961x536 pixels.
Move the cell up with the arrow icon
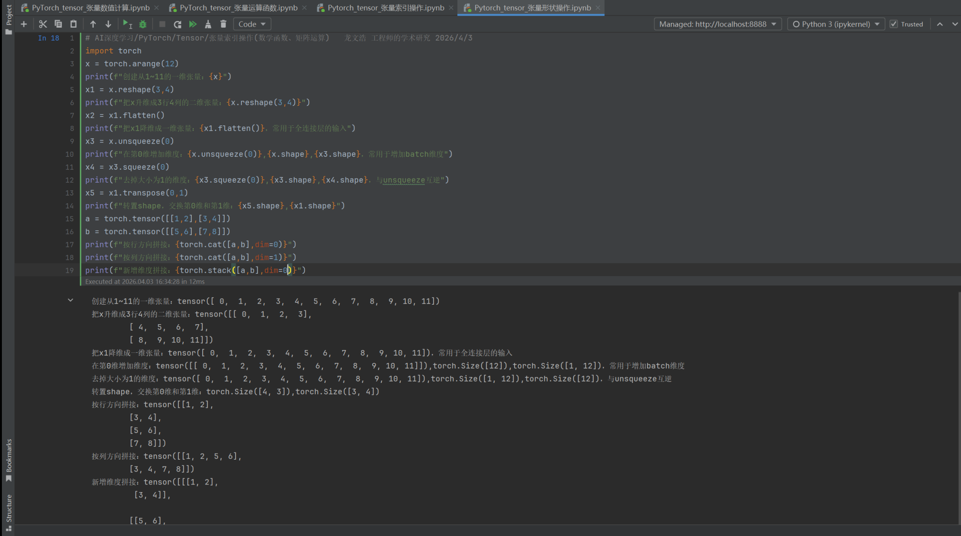click(93, 24)
